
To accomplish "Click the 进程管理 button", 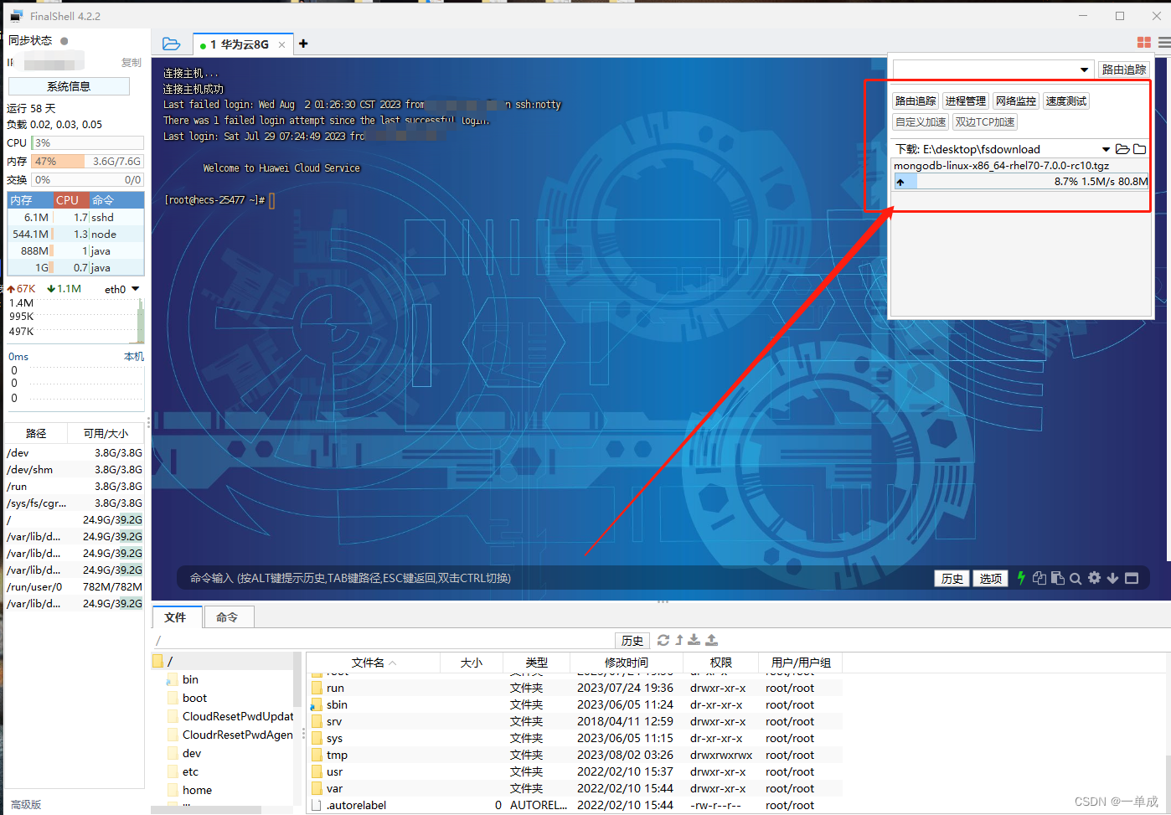I will 966,101.
